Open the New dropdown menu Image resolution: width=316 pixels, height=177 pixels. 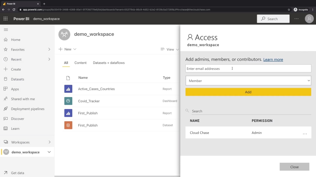tap(67, 49)
